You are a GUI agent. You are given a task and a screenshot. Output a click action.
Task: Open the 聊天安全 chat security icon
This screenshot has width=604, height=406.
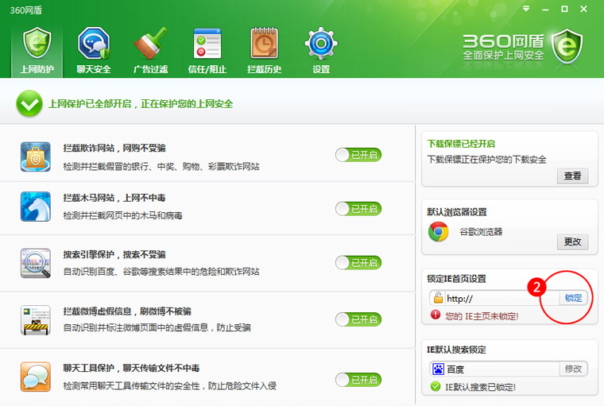coord(93,50)
